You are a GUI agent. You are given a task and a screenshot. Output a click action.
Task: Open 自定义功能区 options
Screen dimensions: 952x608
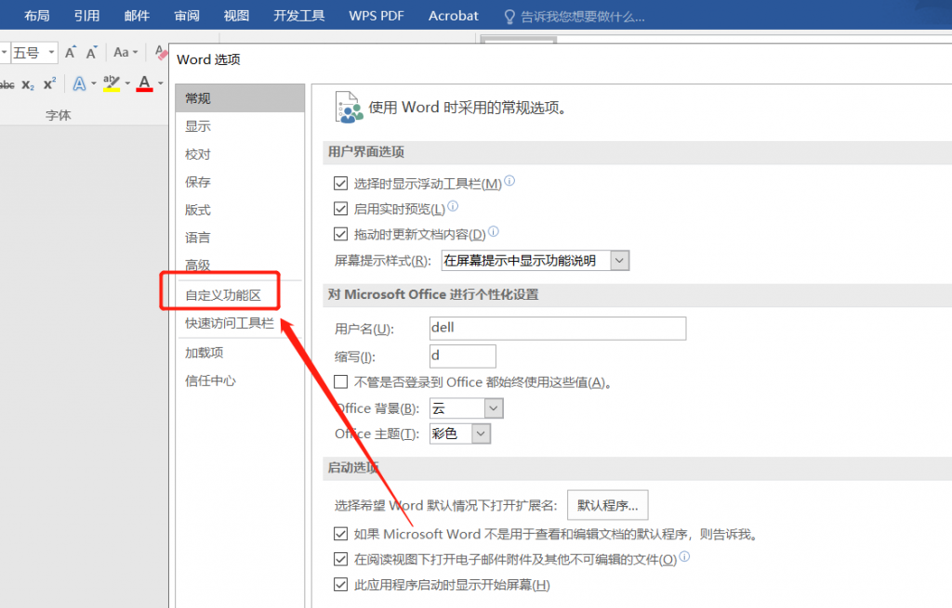pyautogui.click(x=240, y=295)
